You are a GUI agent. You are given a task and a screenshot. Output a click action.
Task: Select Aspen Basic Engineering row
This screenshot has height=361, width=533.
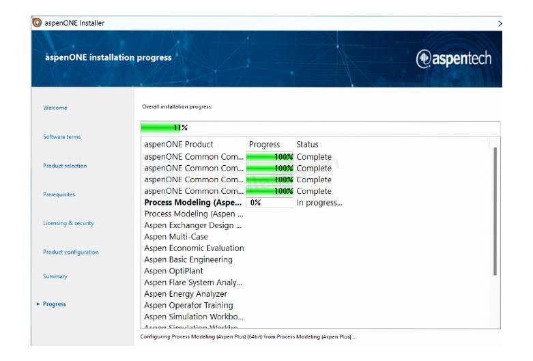point(188,260)
